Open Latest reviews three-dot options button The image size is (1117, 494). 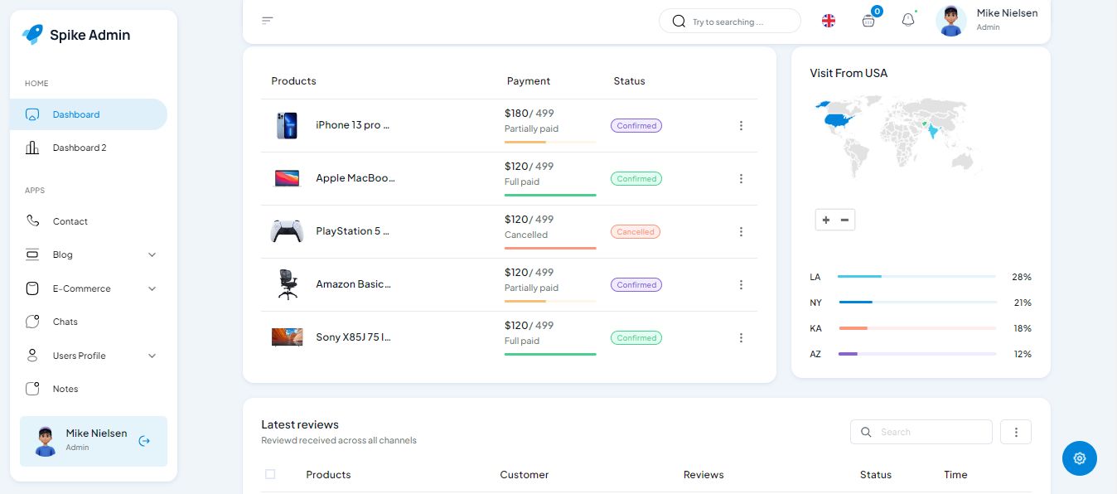[1016, 432]
